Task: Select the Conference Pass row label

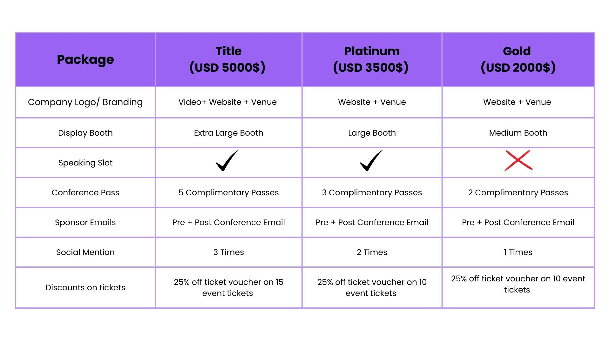Action: click(85, 192)
